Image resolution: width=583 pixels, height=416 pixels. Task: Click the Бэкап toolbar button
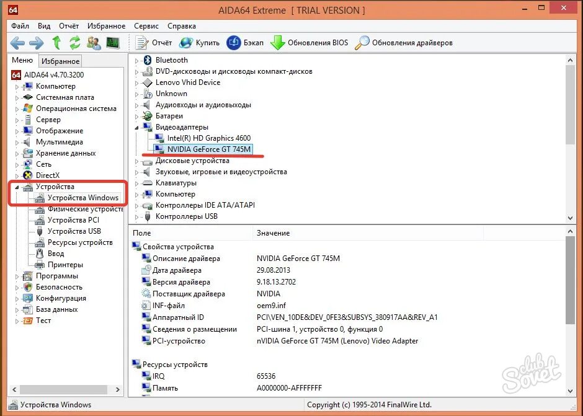click(x=245, y=43)
